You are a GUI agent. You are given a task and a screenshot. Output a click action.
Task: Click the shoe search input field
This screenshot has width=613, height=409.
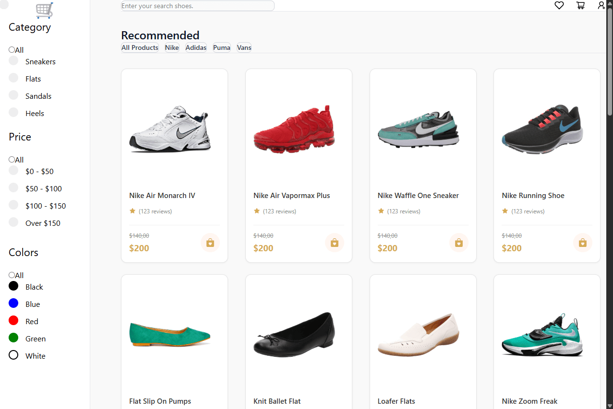[x=198, y=6]
